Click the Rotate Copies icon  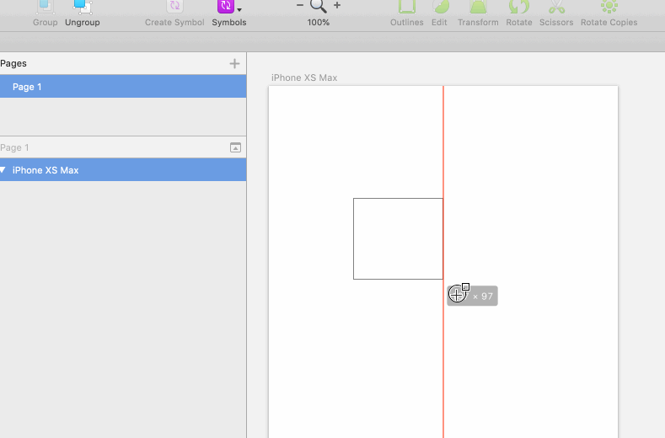(609, 7)
